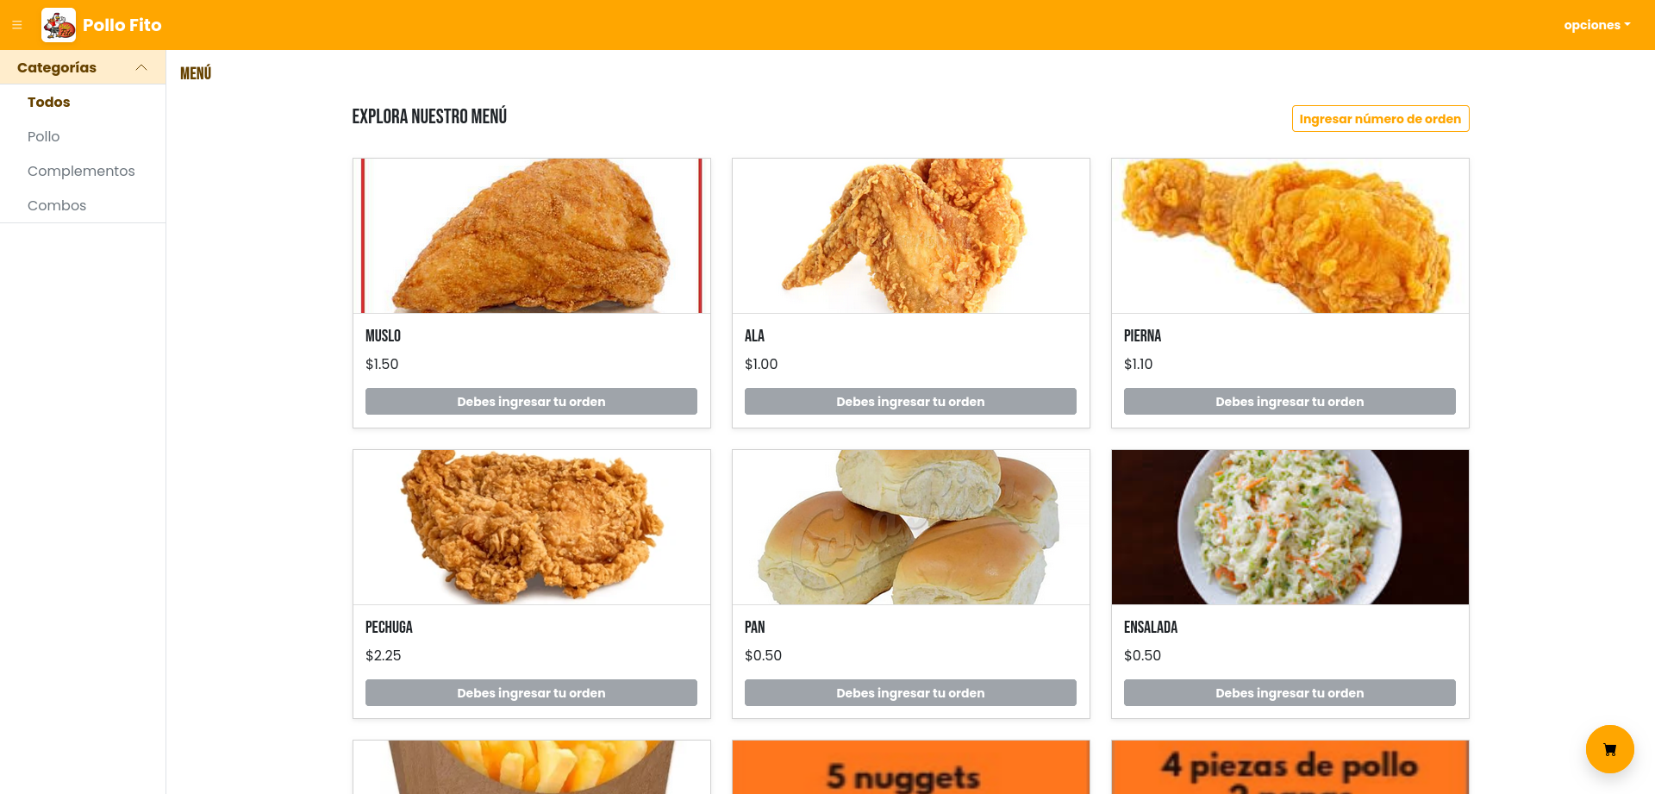Click the Muslo product image
Screen dimensions: 1655x794
[532, 235]
